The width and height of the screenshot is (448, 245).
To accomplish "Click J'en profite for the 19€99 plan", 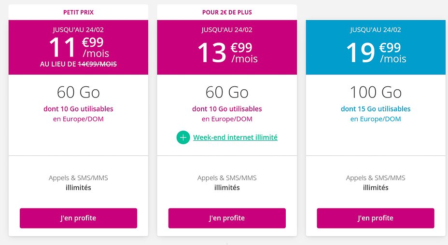I will (x=376, y=218).
